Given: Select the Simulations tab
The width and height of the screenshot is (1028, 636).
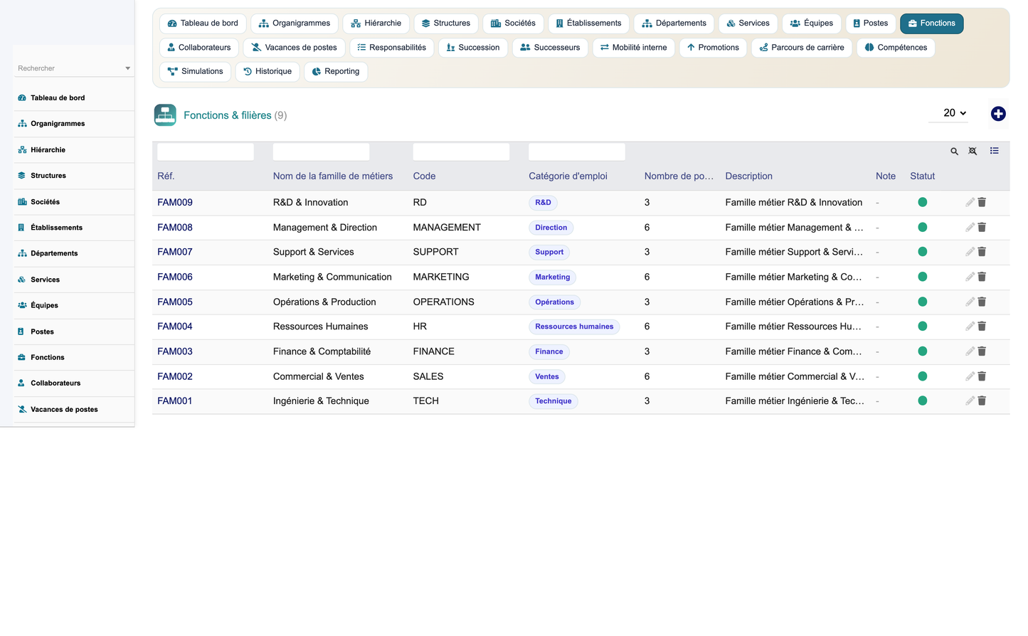Looking at the screenshot, I should coord(196,72).
